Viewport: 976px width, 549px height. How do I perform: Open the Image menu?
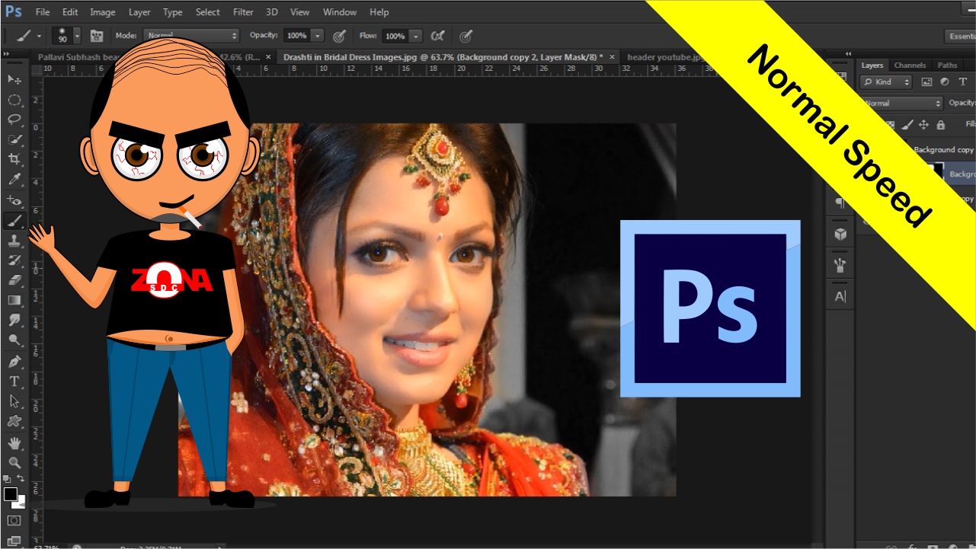coord(103,12)
